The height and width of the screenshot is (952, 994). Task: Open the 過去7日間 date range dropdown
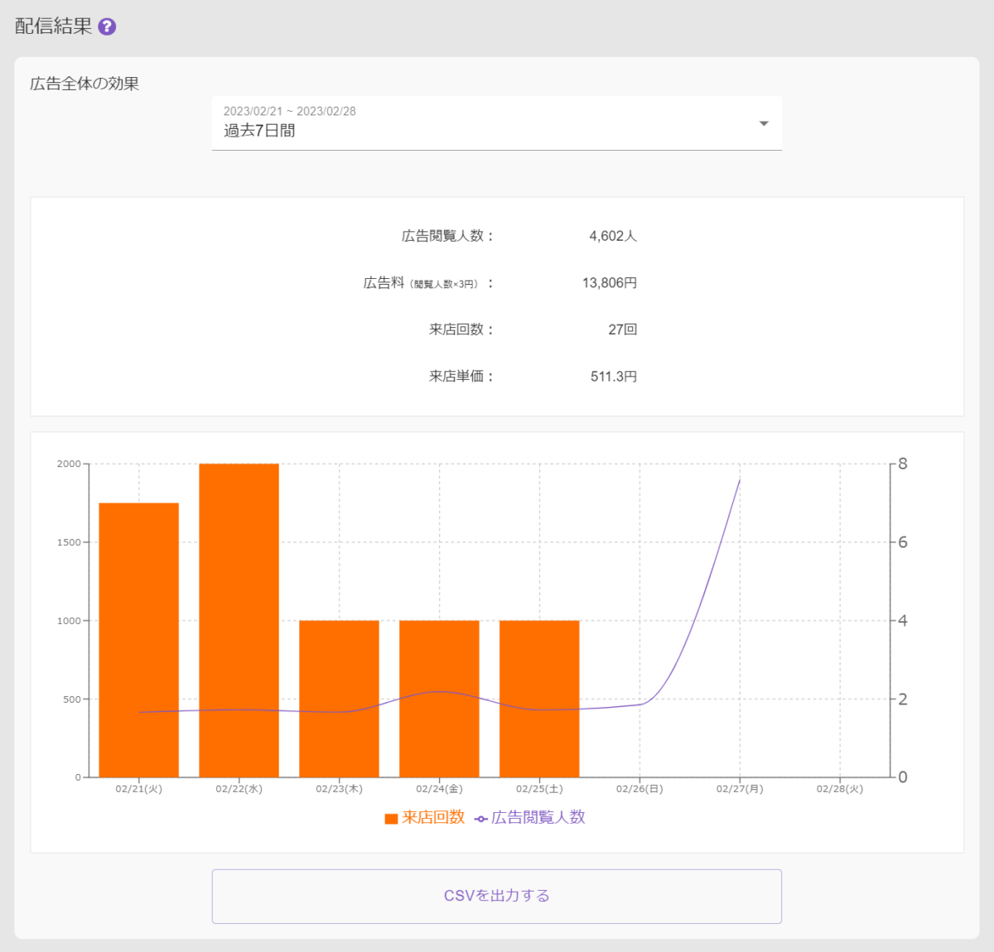(x=496, y=123)
